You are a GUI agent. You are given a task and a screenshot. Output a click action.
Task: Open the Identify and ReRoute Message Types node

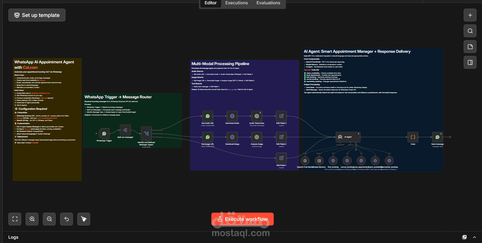click(146, 134)
